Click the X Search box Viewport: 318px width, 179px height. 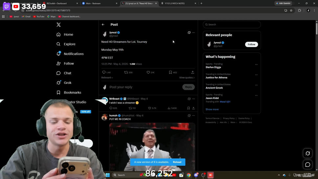pos(232,25)
